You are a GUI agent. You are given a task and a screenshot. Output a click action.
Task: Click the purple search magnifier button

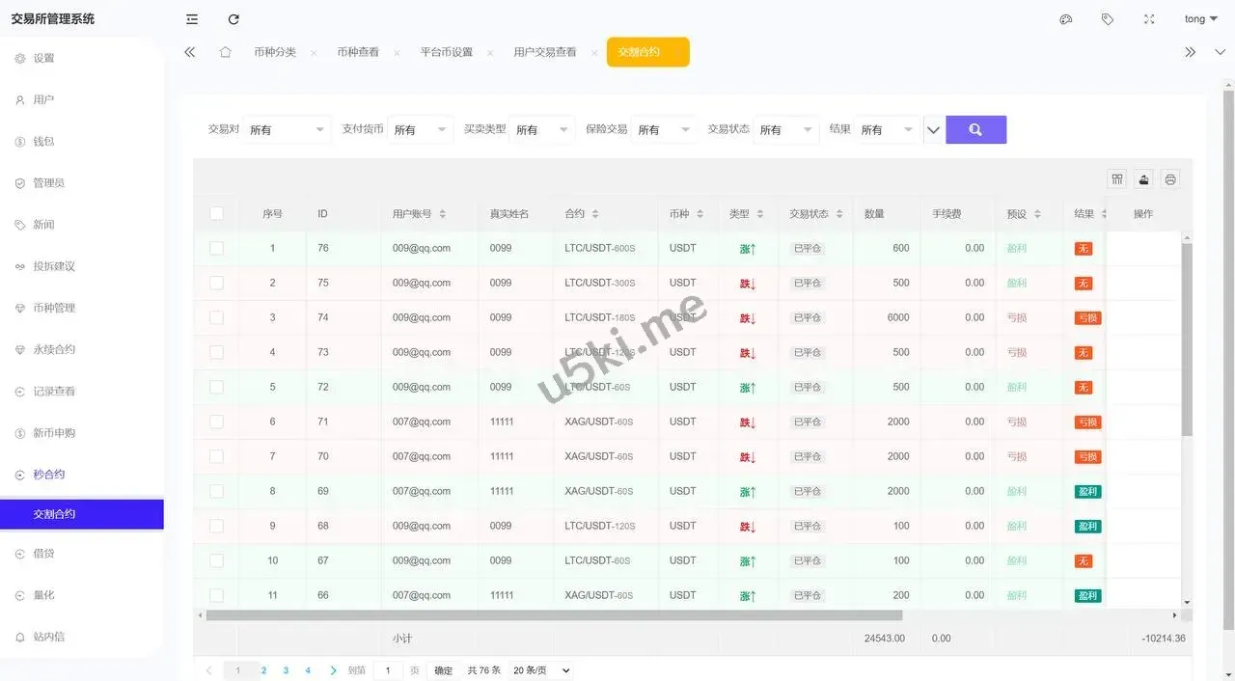point(975,129)
